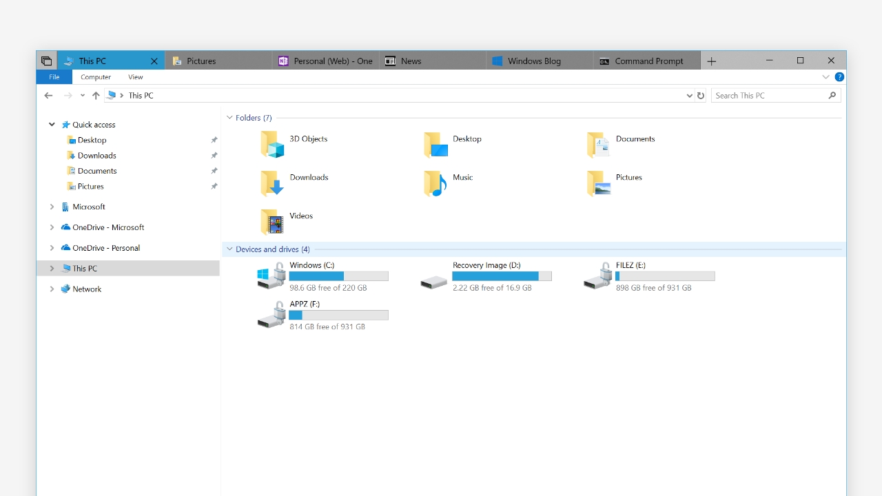Open the Music folder icon
The width and height of the screenshot is (882, 496).
pyautogui.click(x=435, y=183)
